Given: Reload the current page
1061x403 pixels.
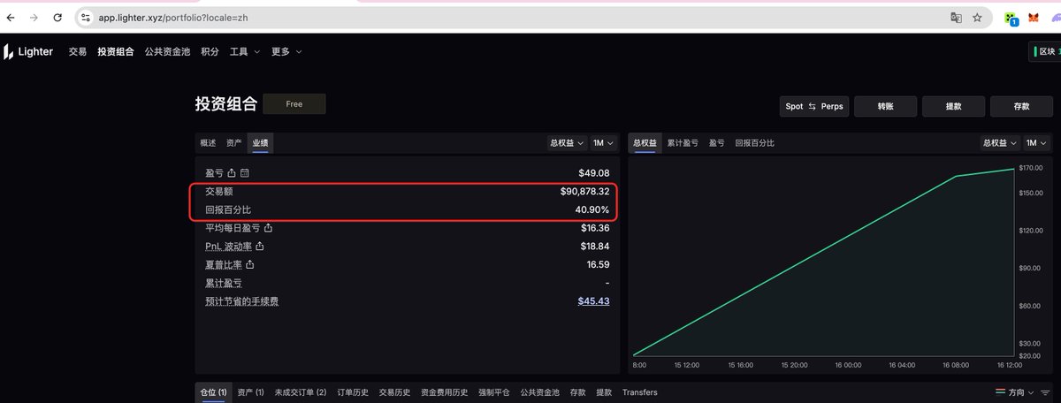Looking at the screenshot, I should [x=57, y=17].
